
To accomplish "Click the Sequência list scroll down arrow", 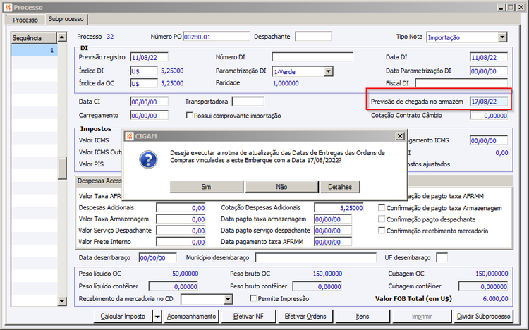I will pyautogui.click(x=62, y=301).
